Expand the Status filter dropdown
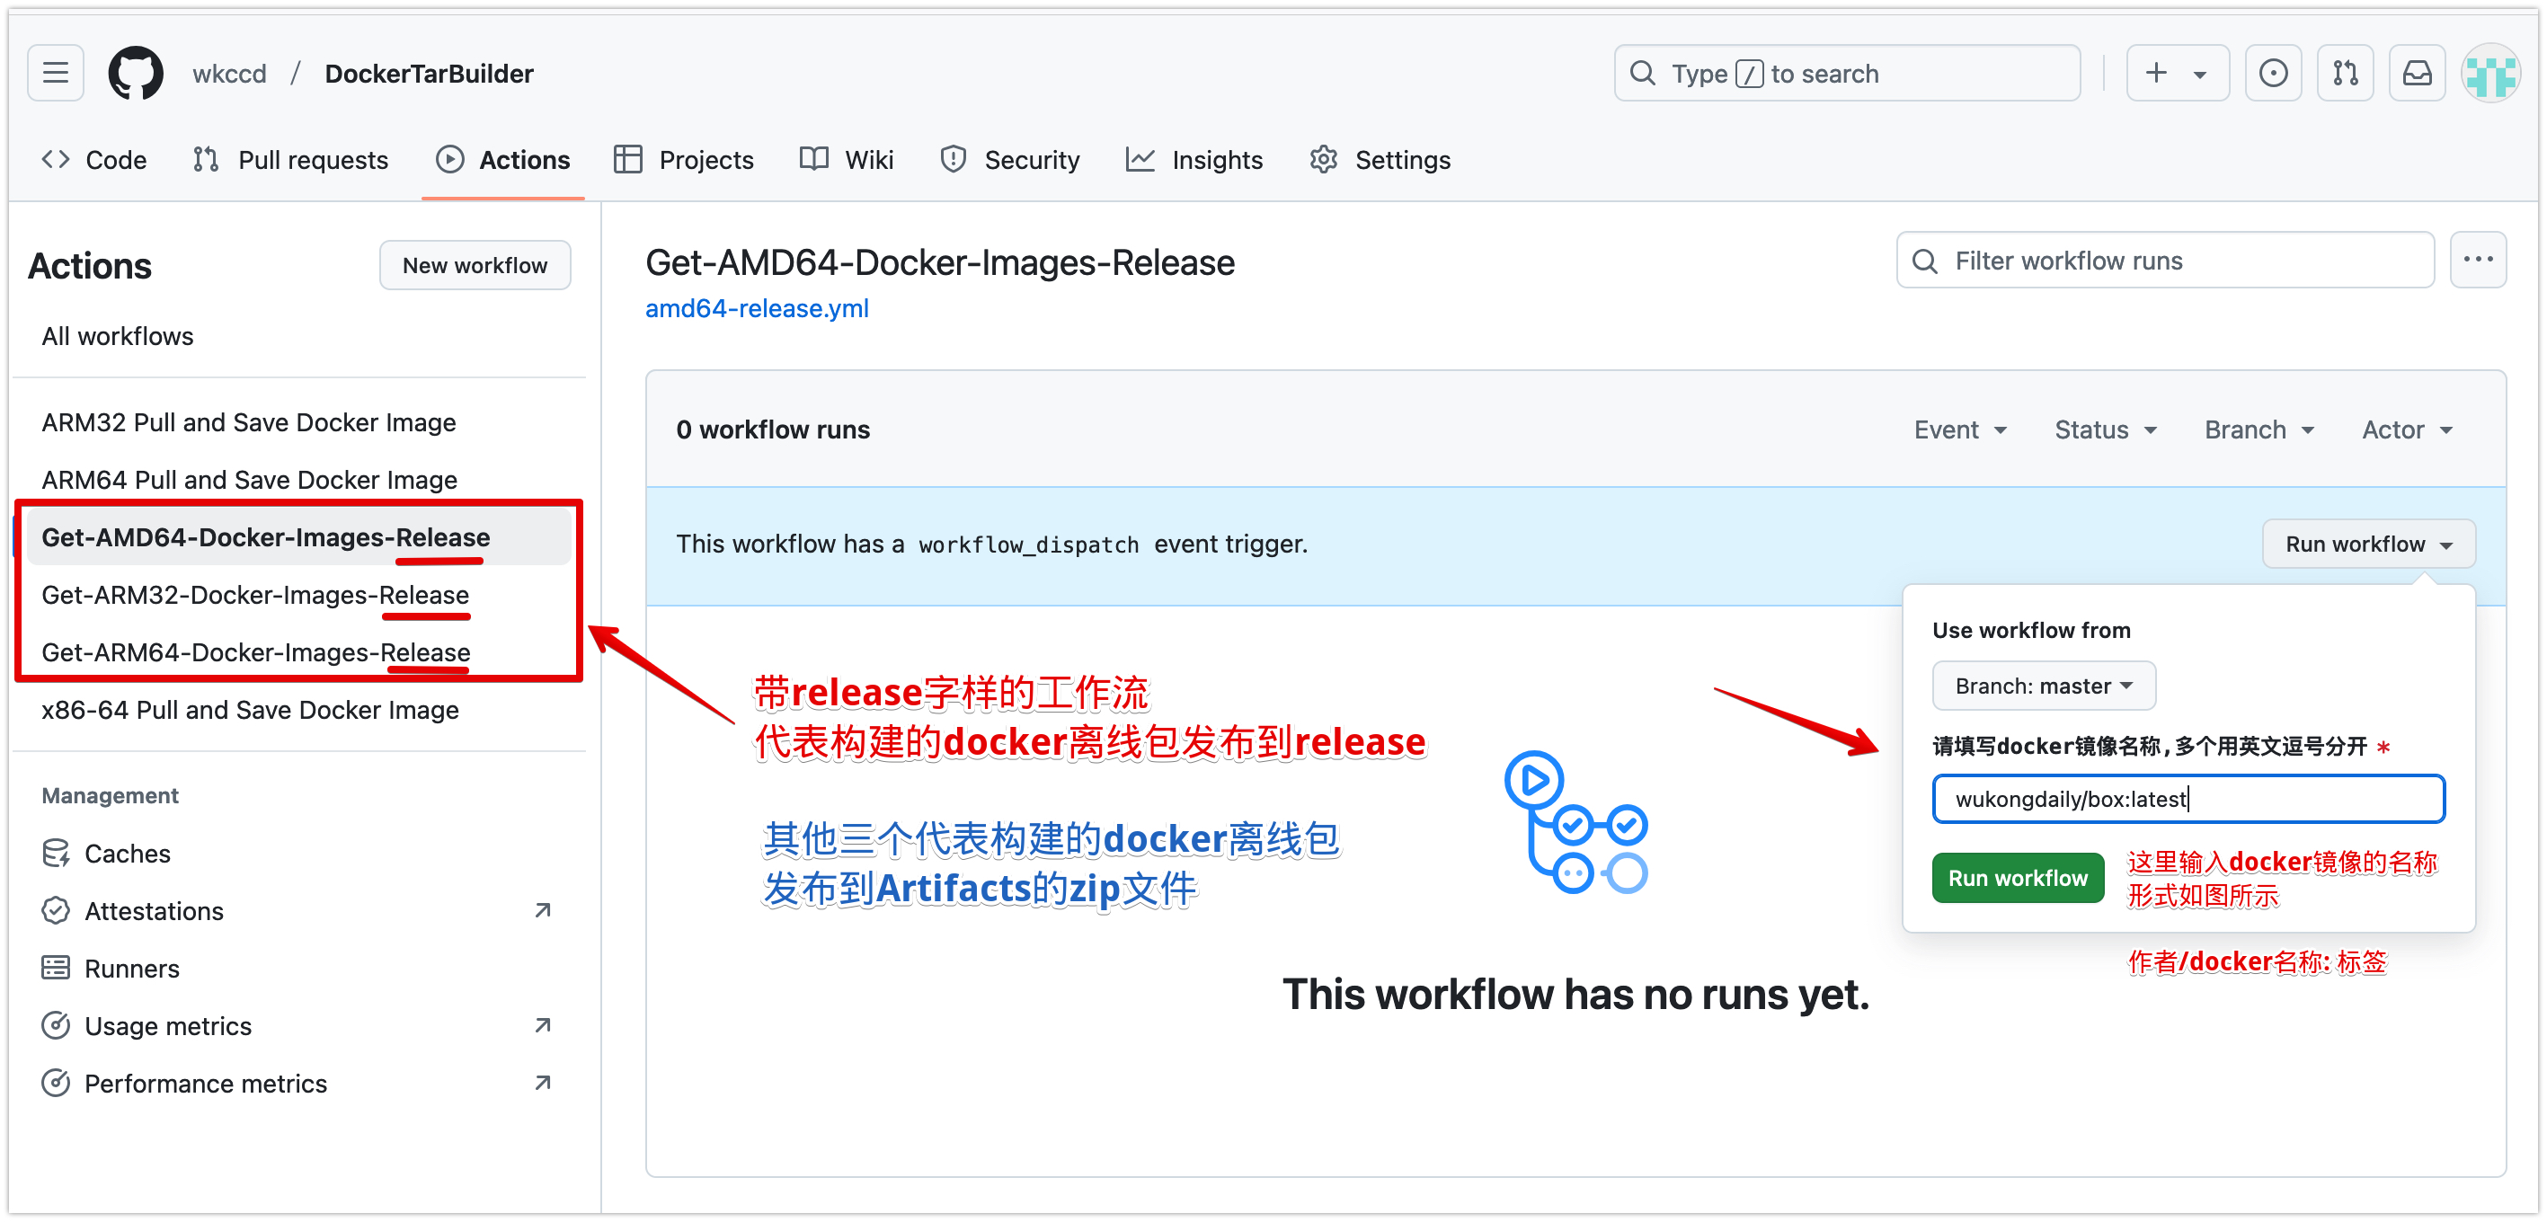This screenshot has width=2547, height=1222. 2105,430
